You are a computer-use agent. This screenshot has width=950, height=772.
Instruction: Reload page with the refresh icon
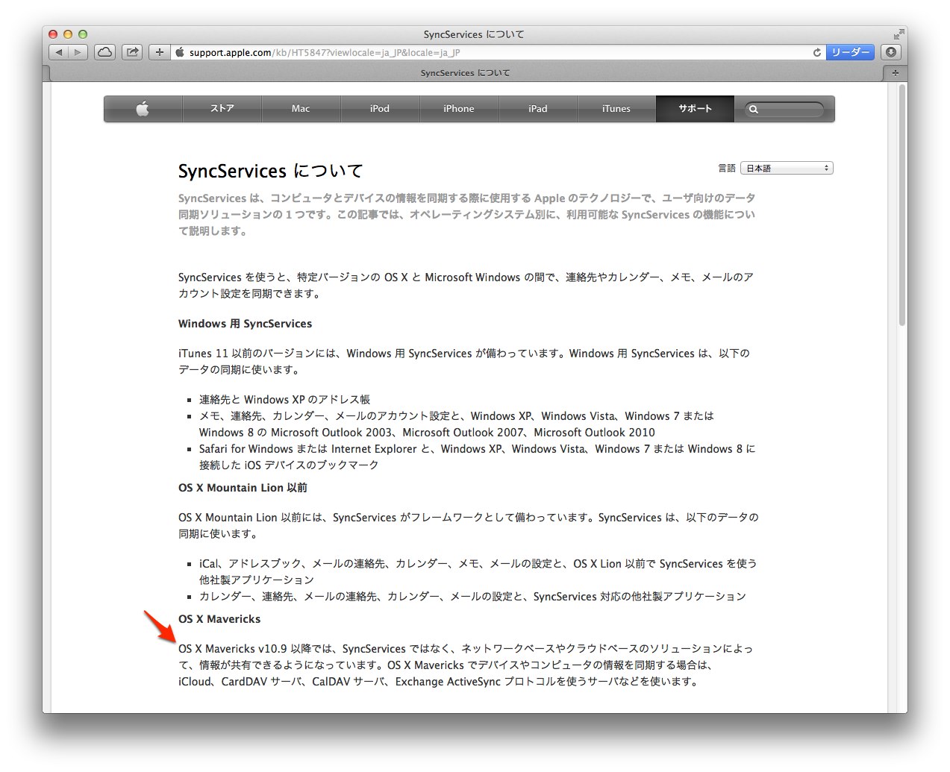817,52
